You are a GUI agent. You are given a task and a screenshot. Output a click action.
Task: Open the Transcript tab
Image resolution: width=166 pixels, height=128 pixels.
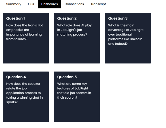click(x=98, y=4)
